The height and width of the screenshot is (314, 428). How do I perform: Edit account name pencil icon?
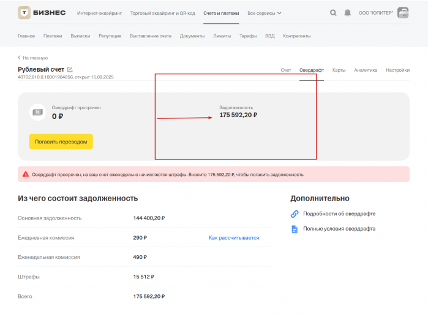pyautogui.click(x=70, y=69)
